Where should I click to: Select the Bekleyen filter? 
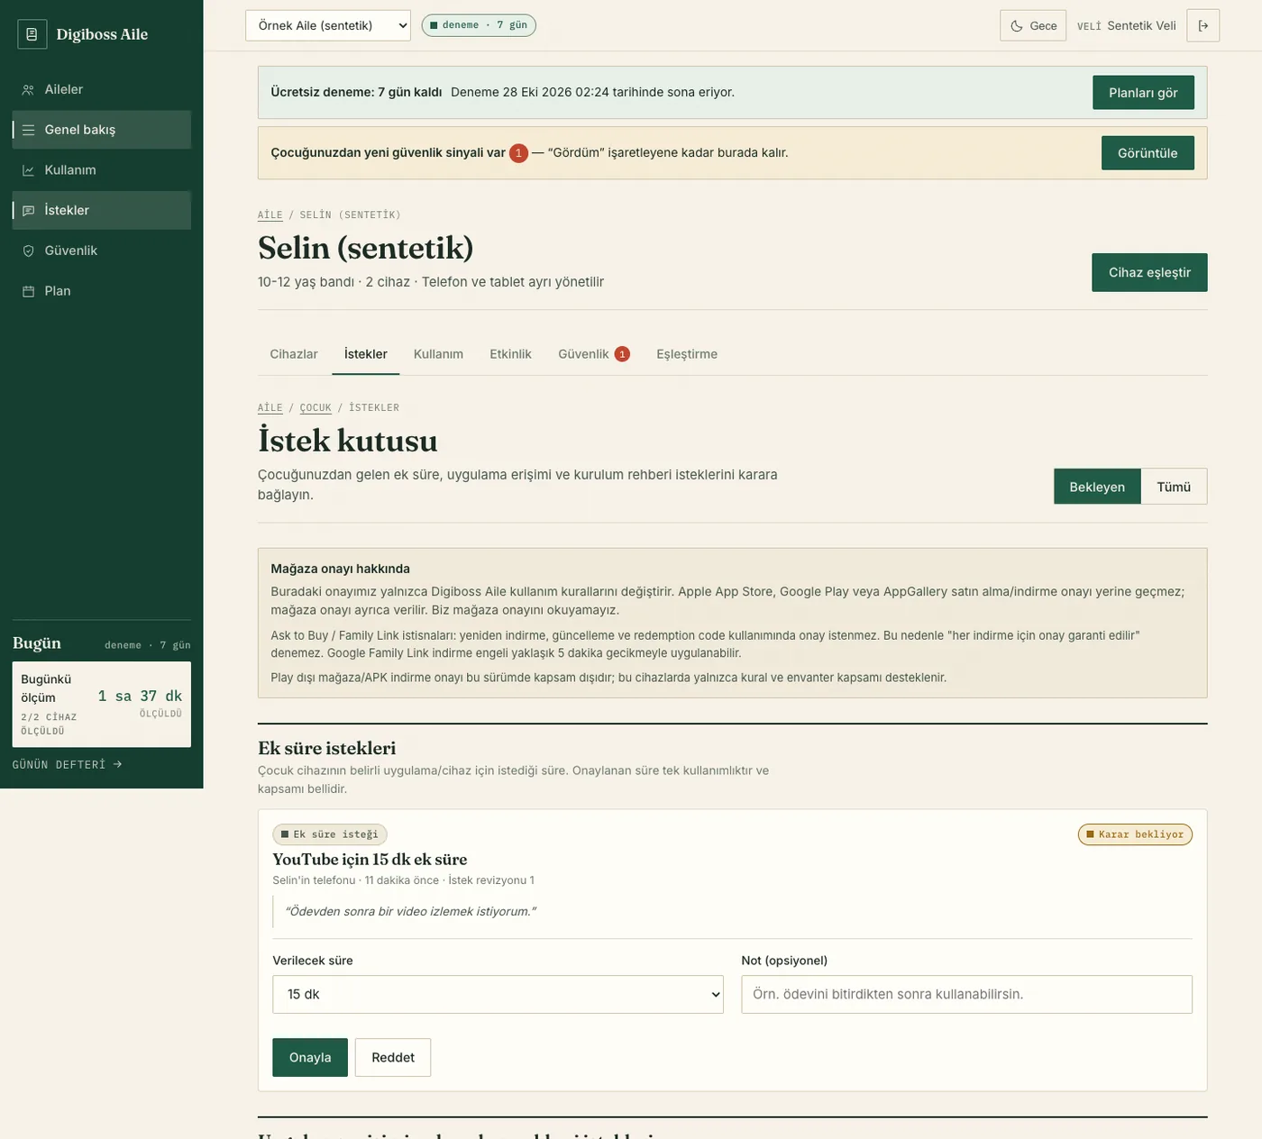(x=1097, y=487)
